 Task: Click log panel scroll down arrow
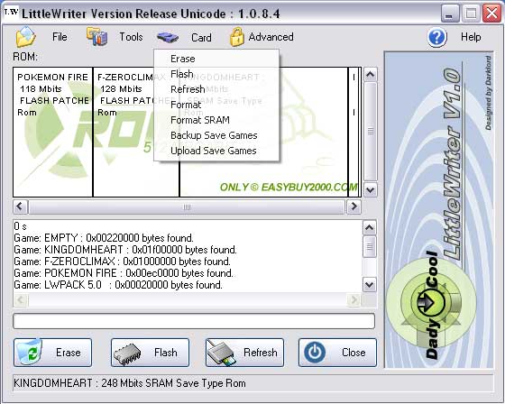370,285
